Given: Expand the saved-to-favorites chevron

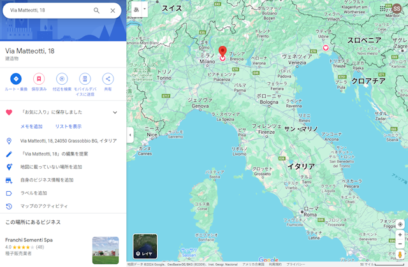Looking at the screenshot, I should pyautogui.click(x=115, y=112).
